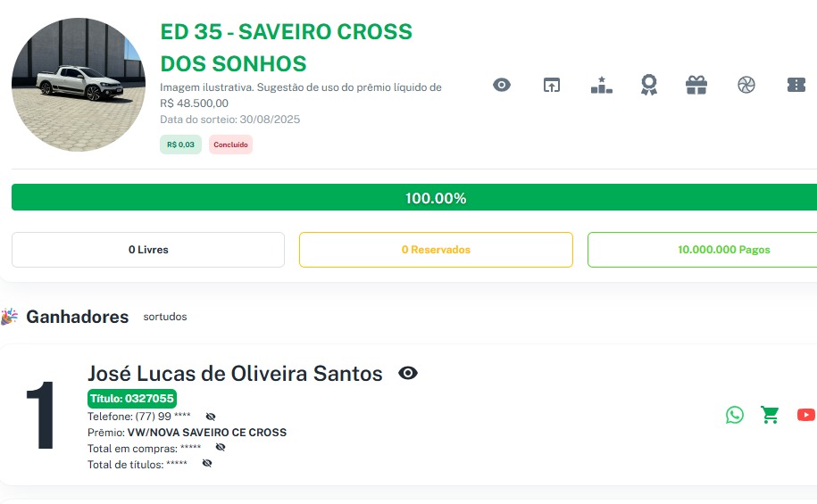Select the 10.000.000 Pagos box
The image size is (817, 504).
[703, 250]
